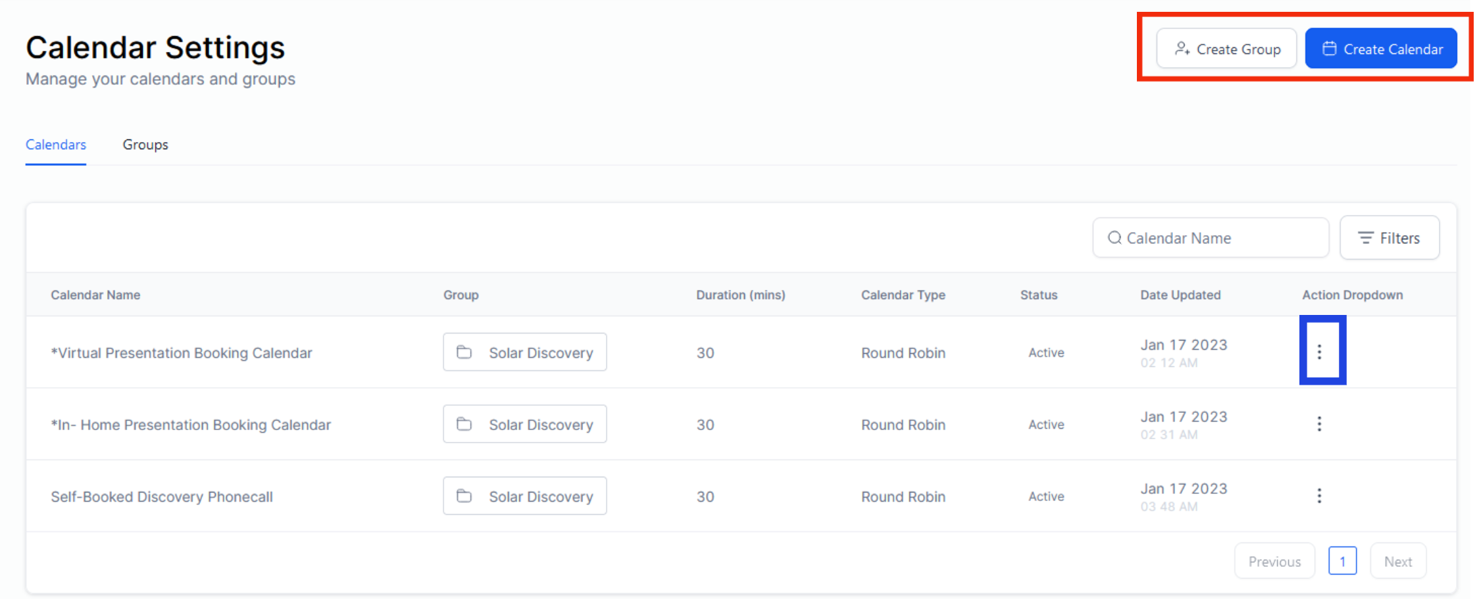
Task: Open *Virtual Presentation Booking Calendar entry
Action: 182,353
